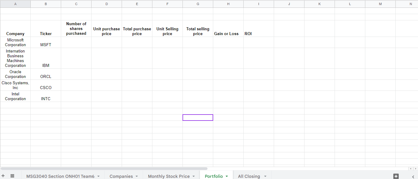Select the ROI header cell
This screenshot has width=418, height=179.
coord(259,28)
